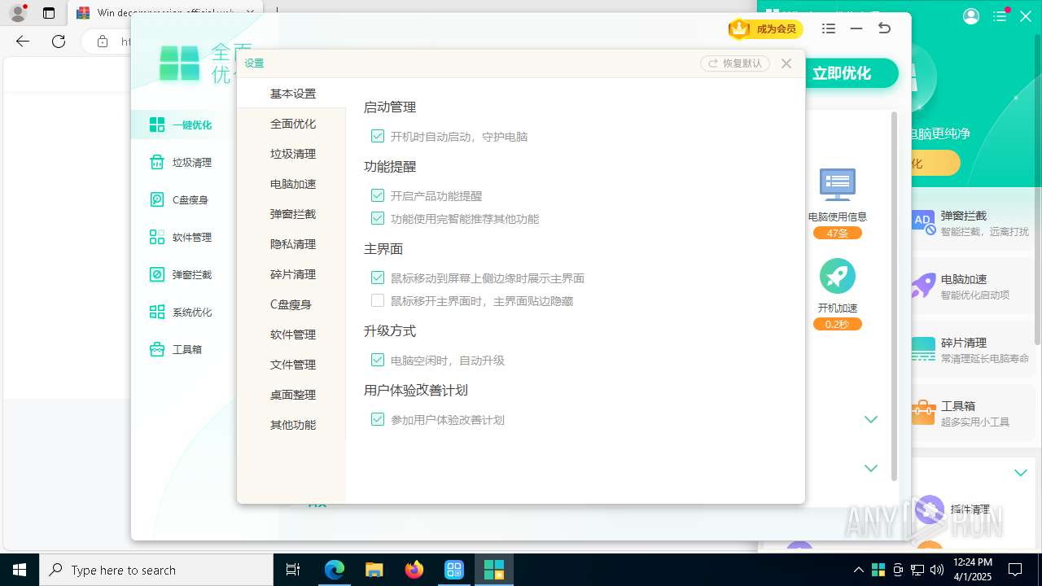The height and width of the screenshot is (586, 1042).
Task: Expand chevron above 插件清理 in right window
Action: (1020, 473)
